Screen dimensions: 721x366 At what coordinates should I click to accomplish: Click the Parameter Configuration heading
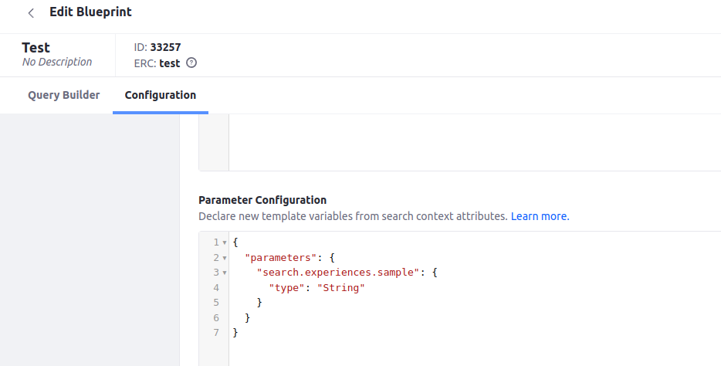click(262, 200)
